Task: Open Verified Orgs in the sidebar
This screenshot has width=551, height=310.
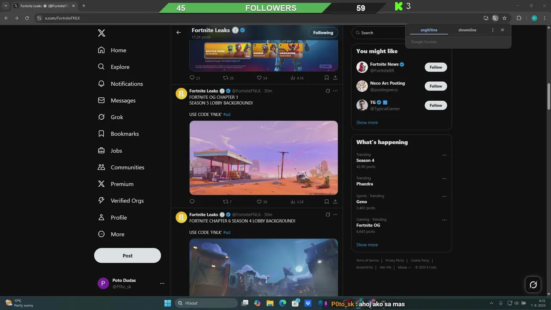Action: click(x=121, y=201)
